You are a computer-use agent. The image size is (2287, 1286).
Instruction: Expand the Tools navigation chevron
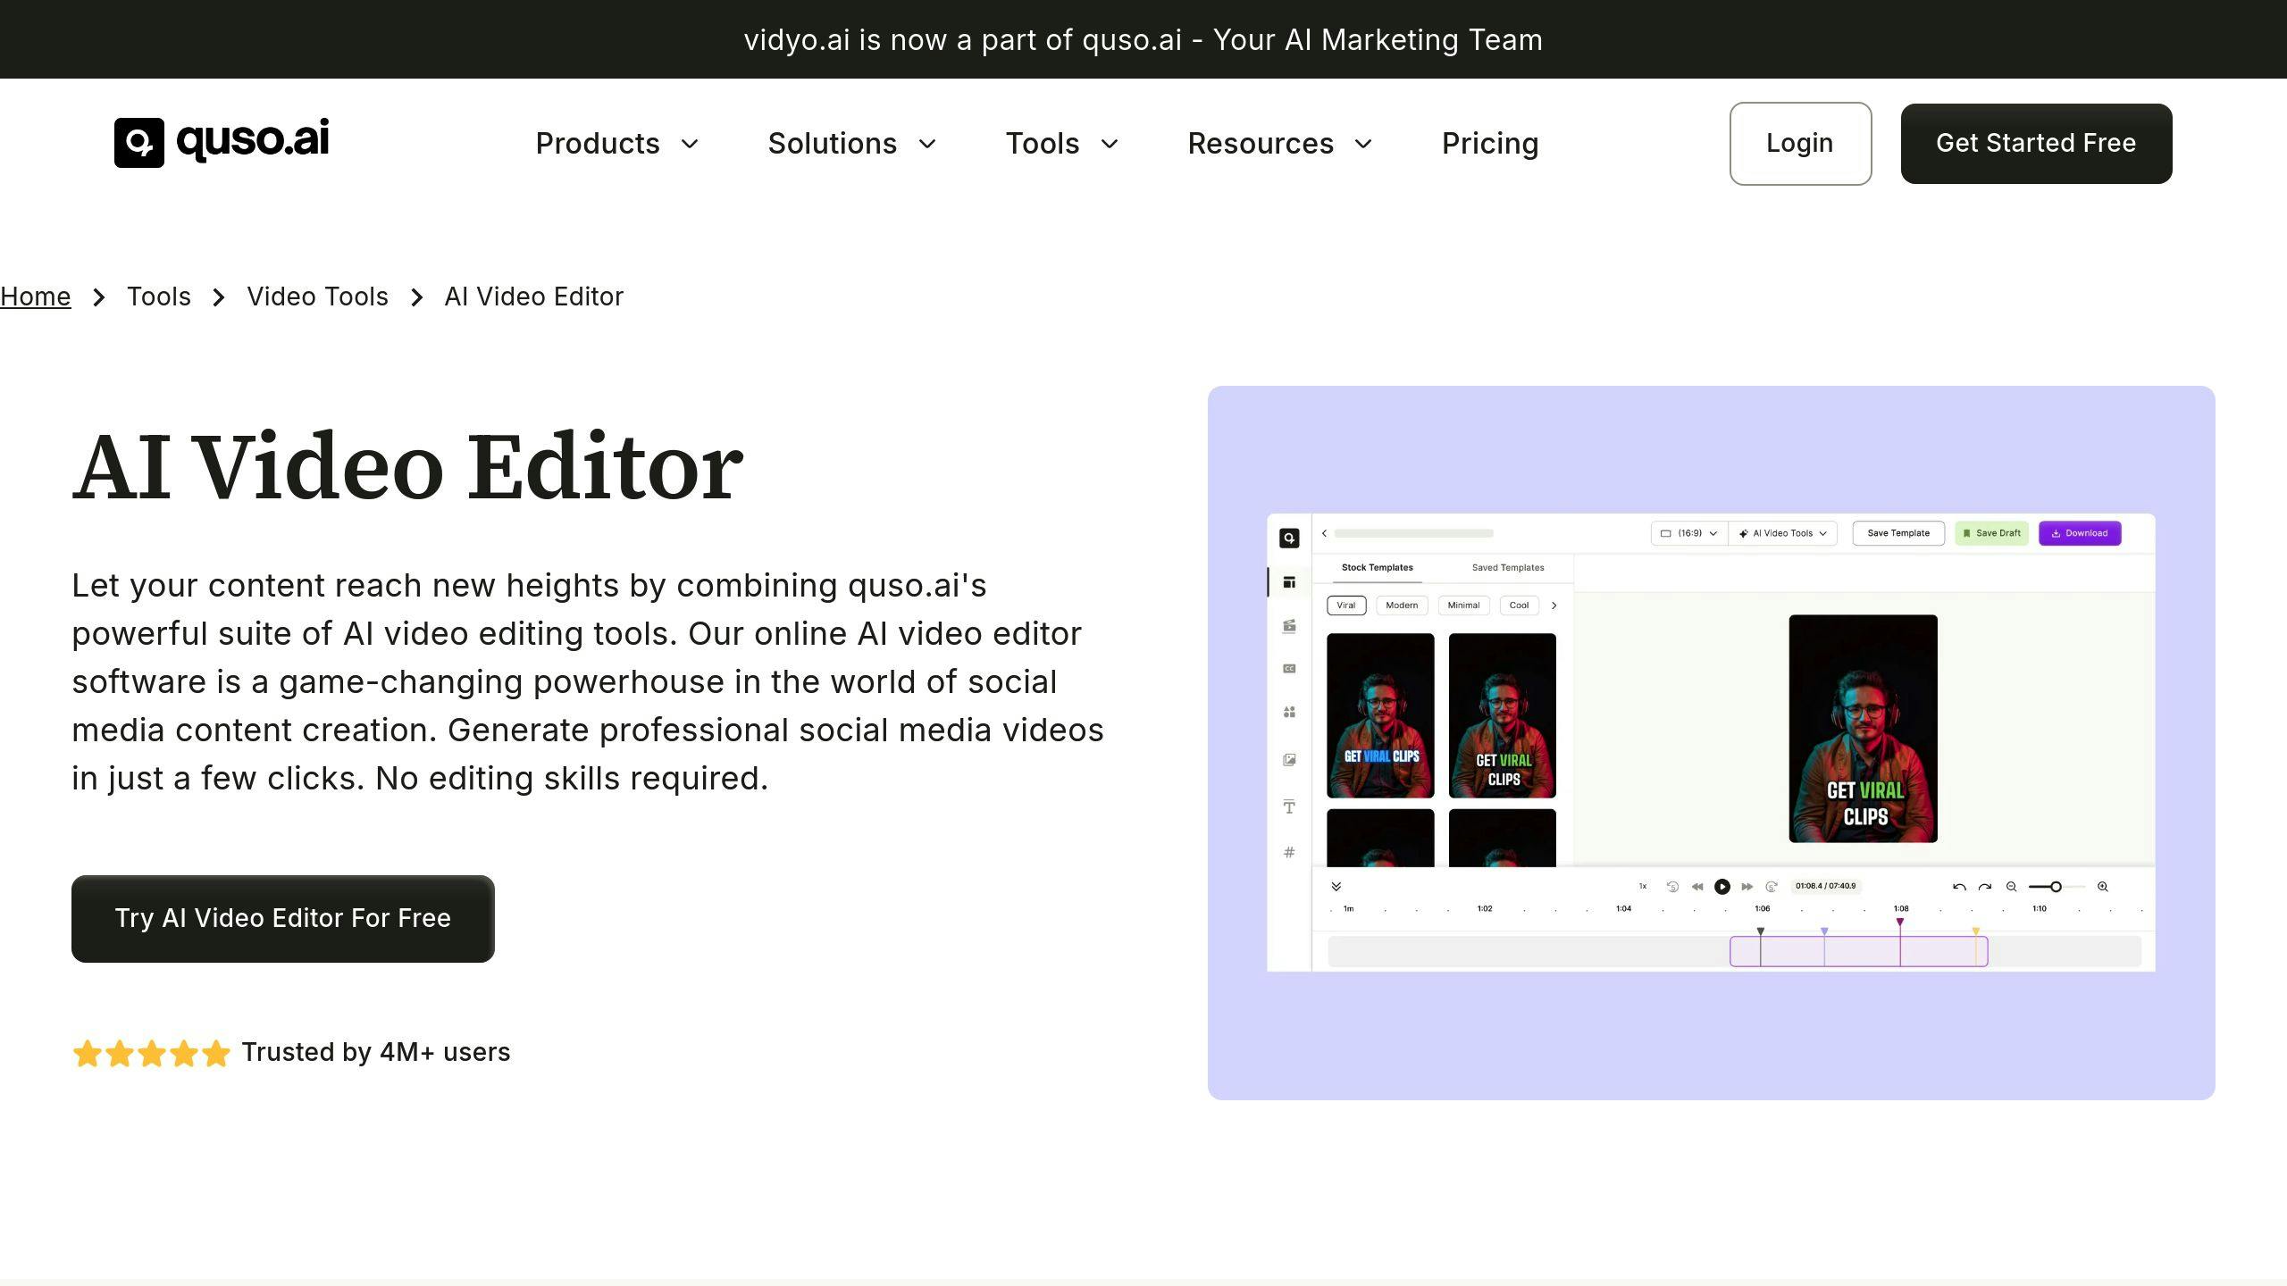[x=1110, y=144]
